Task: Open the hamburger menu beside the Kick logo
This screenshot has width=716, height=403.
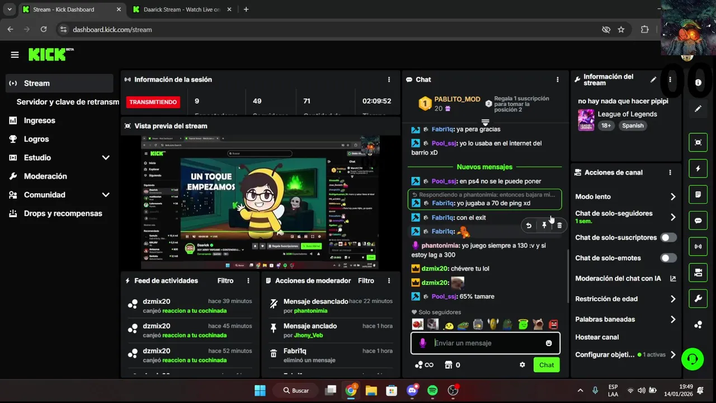Action: 15,55
